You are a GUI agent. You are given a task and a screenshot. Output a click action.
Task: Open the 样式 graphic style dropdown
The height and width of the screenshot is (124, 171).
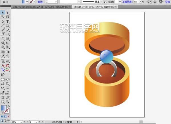(120, 2)
